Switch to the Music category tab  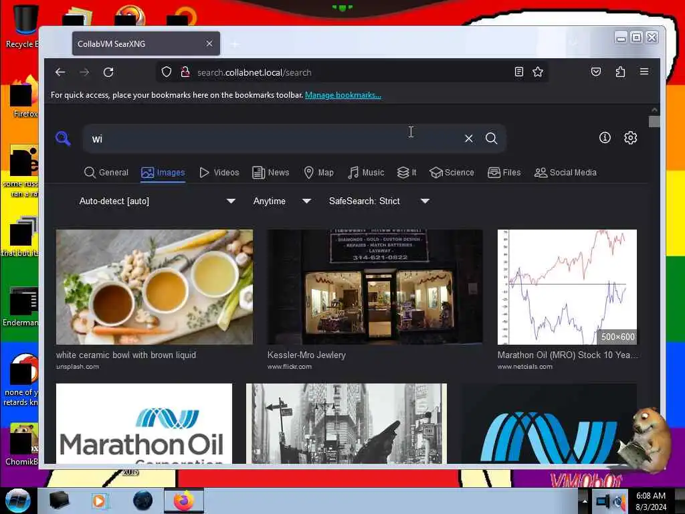coord(366,173)
